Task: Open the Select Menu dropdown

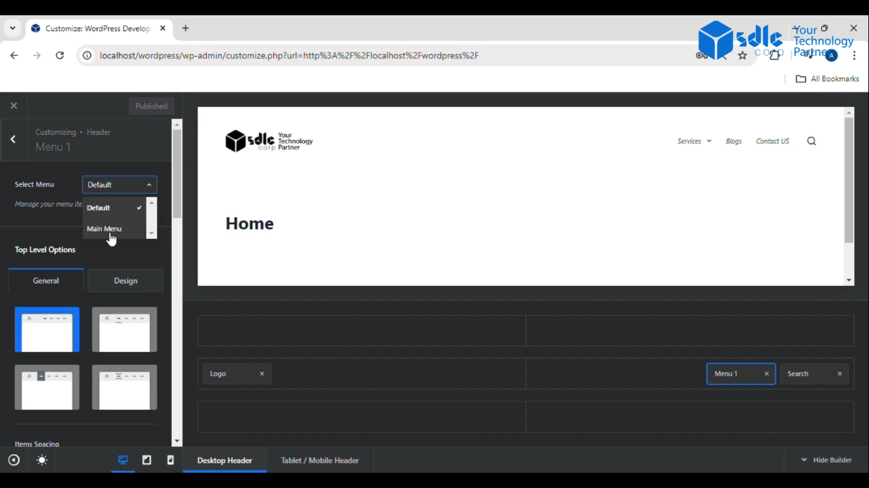Action: 120,184
